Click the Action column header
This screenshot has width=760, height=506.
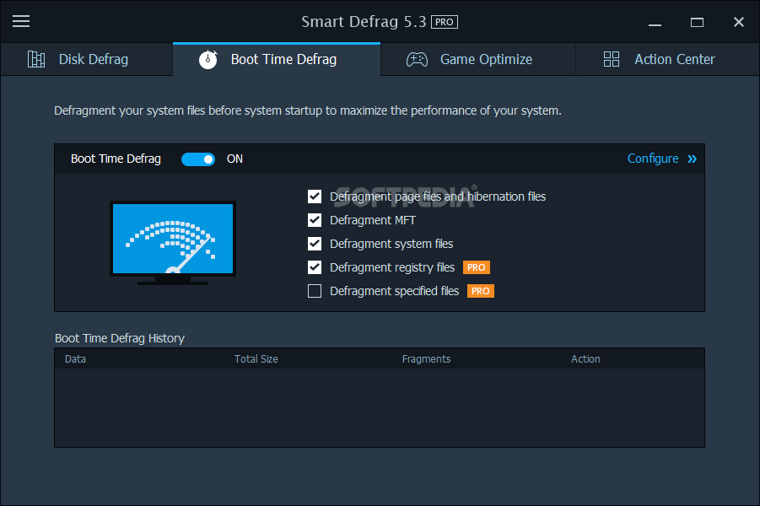[x=585, y=359]
